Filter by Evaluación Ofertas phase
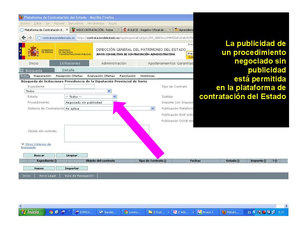This screenshot has width=307, height=230. (x=101, y=76)
